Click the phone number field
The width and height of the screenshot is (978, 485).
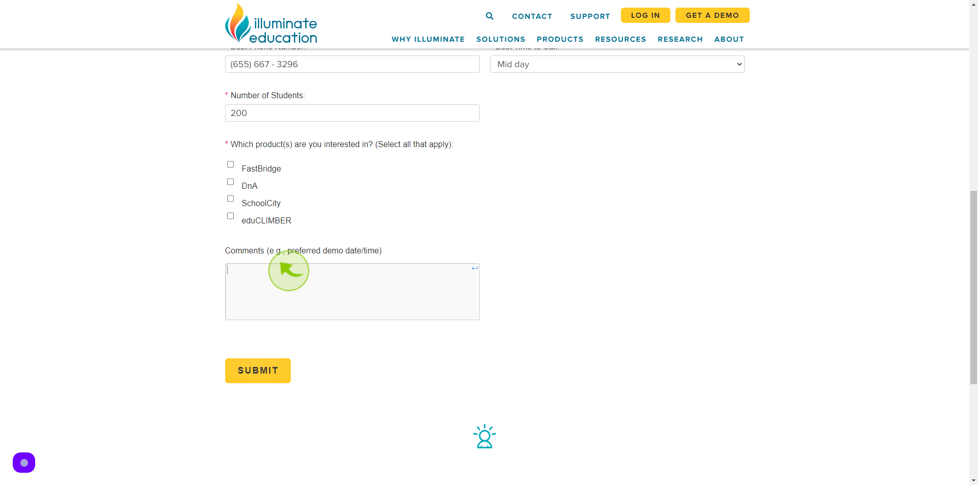point(352,64)
